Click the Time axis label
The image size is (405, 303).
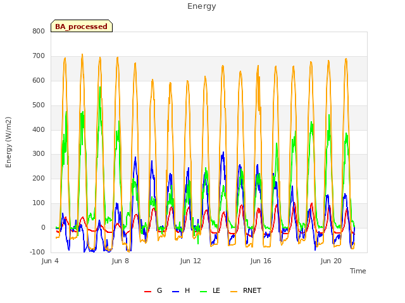[358, 271]
